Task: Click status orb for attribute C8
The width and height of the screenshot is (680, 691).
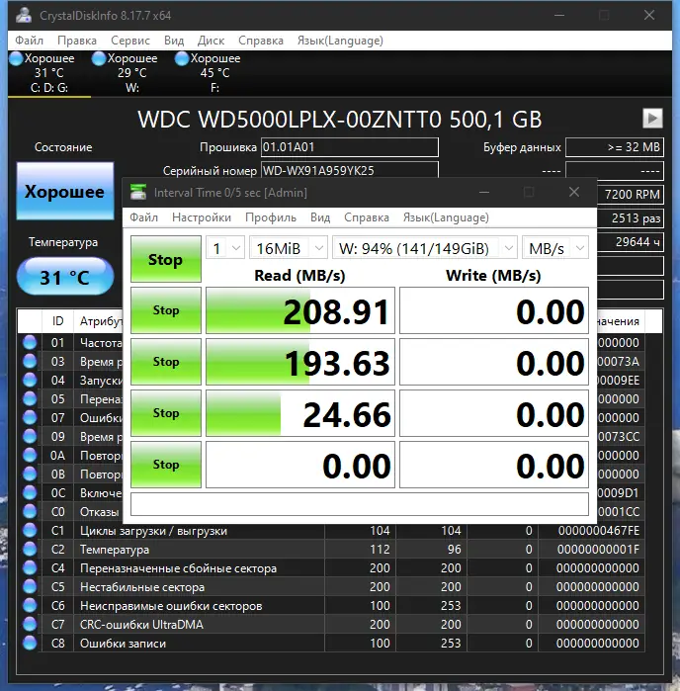Action: pyautogui.click(x=30, y=643)
